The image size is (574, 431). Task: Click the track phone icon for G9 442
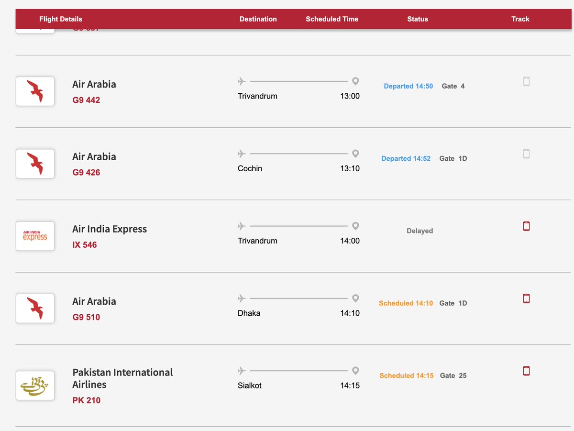(526, 81)
